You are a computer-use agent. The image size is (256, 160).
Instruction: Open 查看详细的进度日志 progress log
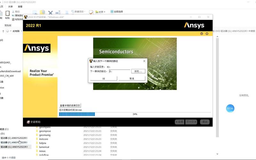(x=70, y=106)
